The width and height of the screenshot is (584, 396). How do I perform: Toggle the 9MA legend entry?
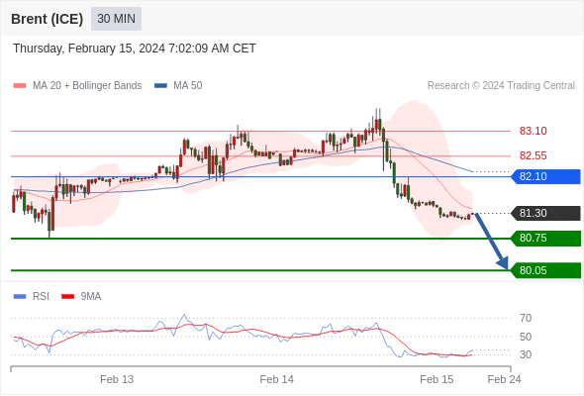pos(81,297)
